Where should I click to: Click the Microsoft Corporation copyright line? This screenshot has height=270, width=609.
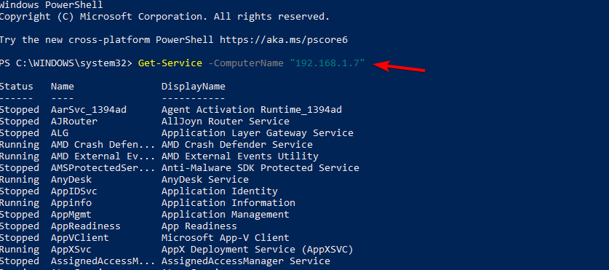coord(165,17)
